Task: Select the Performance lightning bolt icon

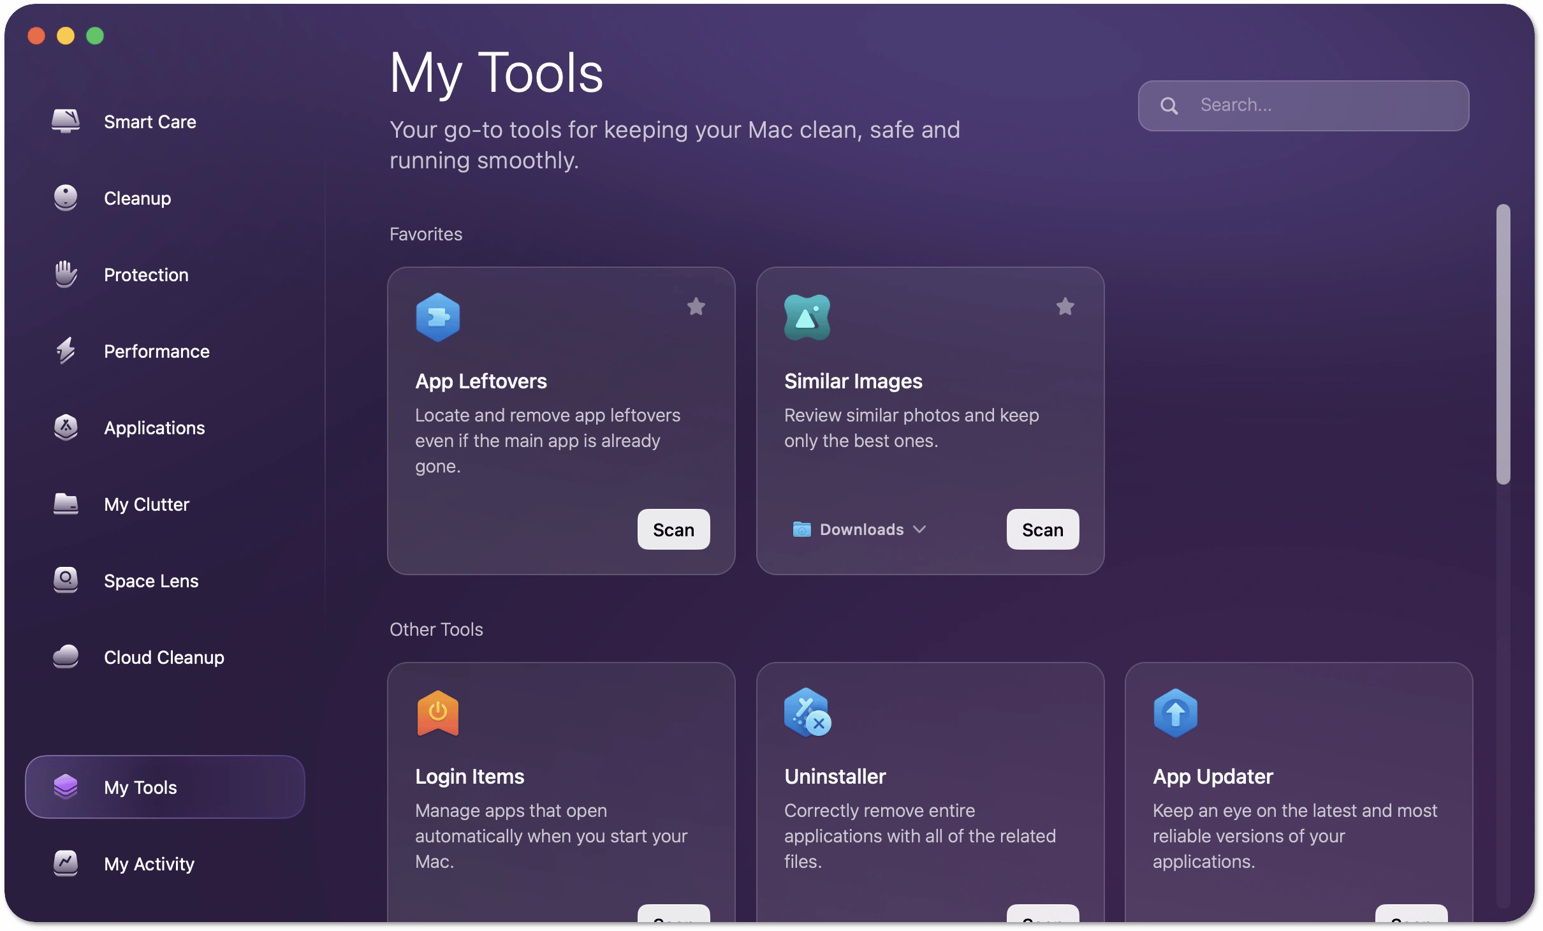Action: (66, 351)
